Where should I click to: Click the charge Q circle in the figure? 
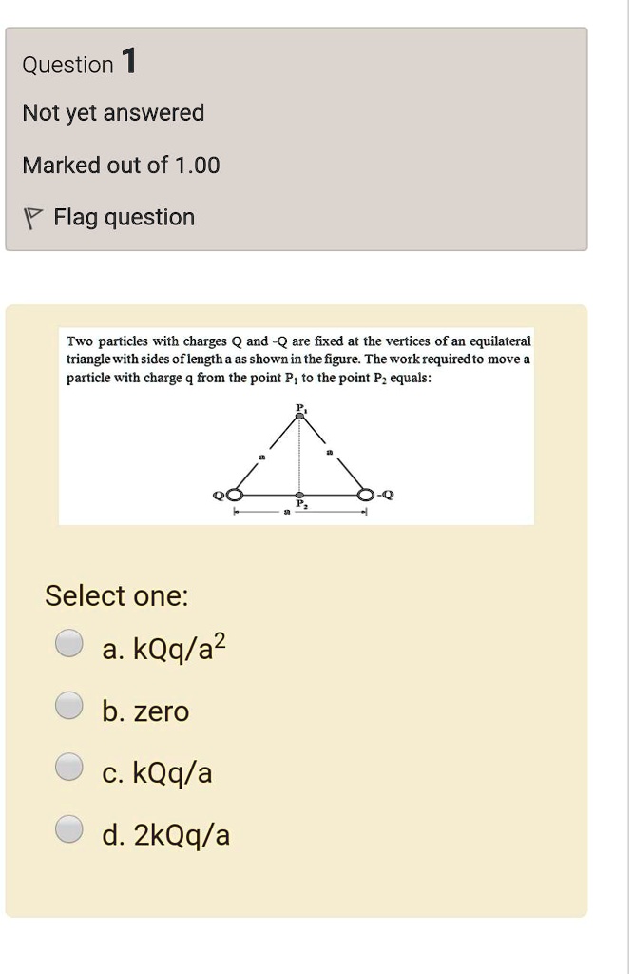pos(235,495)
